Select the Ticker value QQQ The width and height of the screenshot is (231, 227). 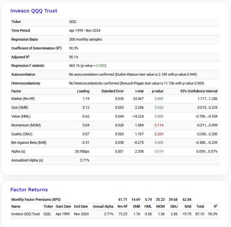coord(73,22)
